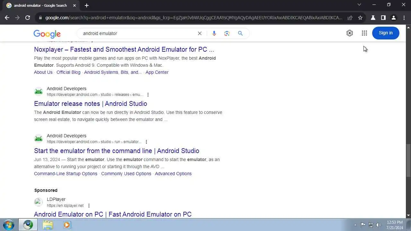Open Windows Explorer from taskbar
Screen dimensions: 411x231
[48, 225]
